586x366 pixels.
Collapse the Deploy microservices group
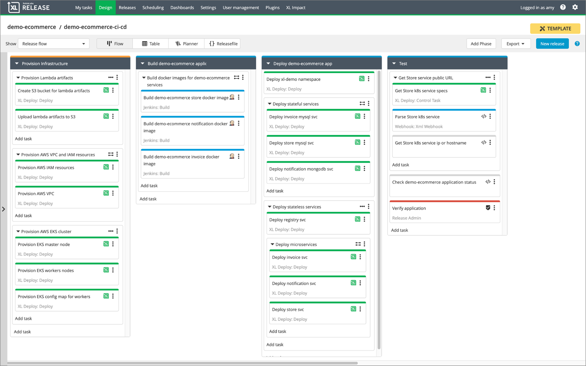point(272,244)
